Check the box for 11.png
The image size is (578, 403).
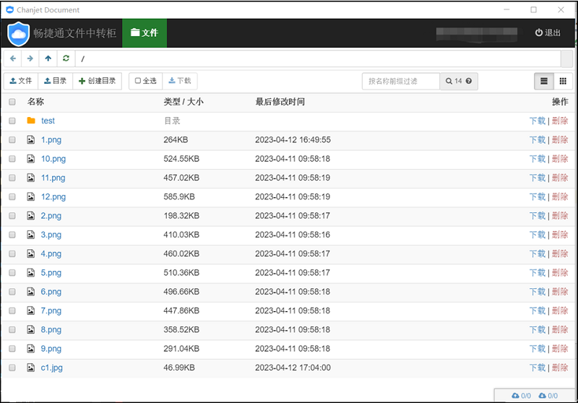pos(12,178)
